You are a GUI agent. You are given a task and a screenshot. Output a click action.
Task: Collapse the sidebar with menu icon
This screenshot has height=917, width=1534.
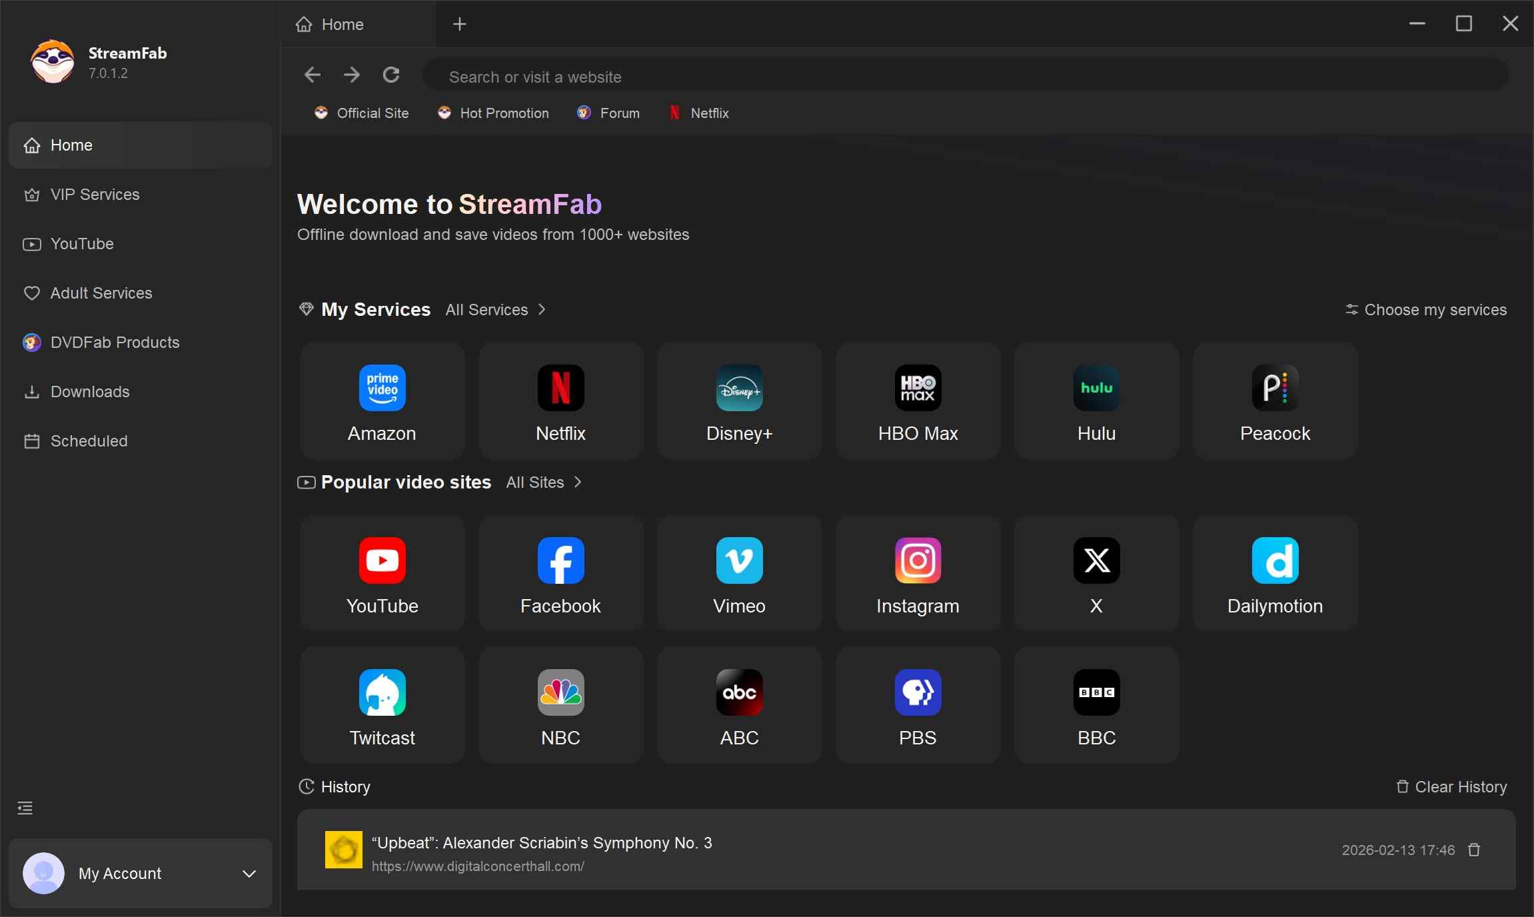tap(25, 808)
